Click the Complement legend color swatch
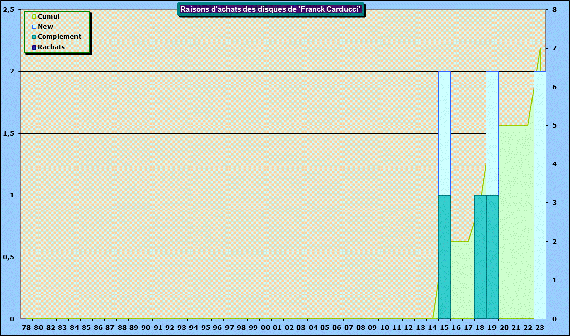570x336 pixels. pos(34,37)
